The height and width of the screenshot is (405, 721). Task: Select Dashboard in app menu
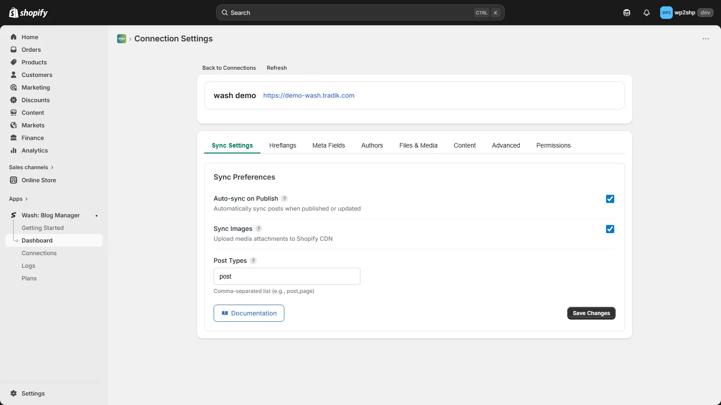pos(54,240)
